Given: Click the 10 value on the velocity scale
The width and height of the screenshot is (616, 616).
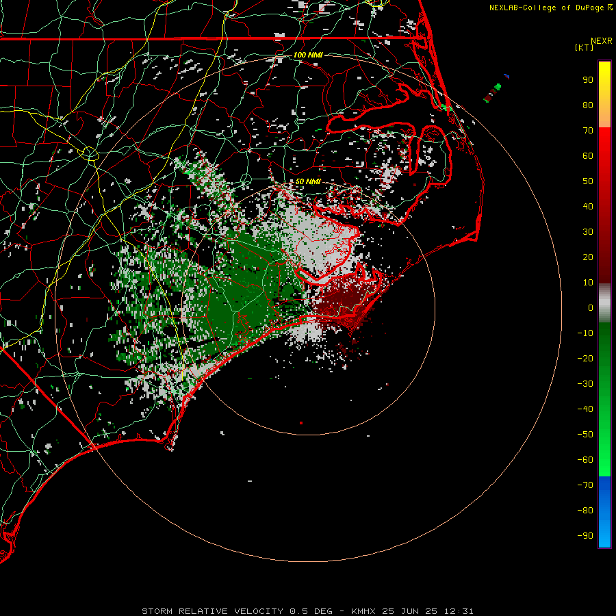Looking at the screenshot, I should (x=588, y=283).
